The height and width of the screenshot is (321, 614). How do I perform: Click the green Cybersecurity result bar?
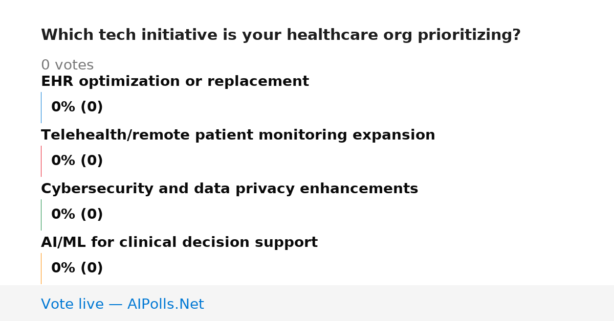point(41,215)
